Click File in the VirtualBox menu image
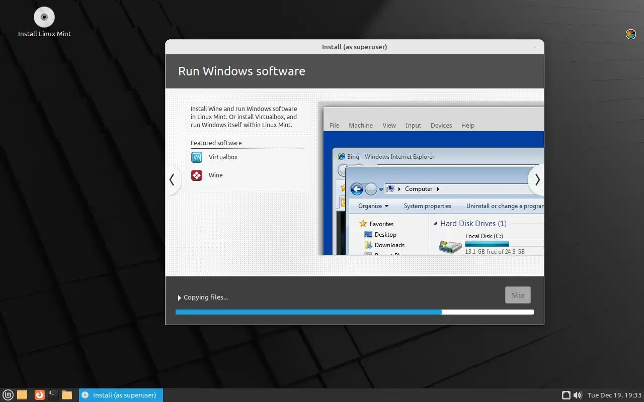This screenshot has width=644, height=402. pyautogui.click(x=335, y=126)
